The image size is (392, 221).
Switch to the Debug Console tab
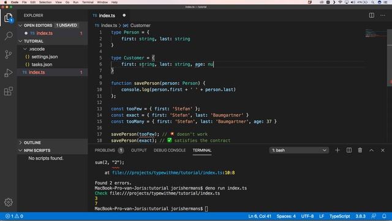tap(170, 150)
